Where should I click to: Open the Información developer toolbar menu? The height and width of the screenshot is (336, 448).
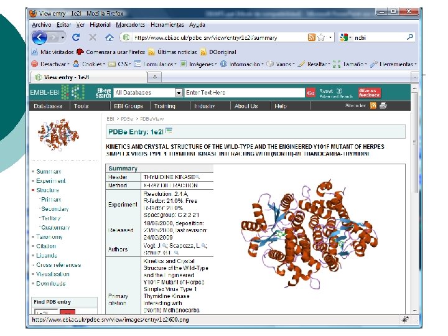click(242, 64)
